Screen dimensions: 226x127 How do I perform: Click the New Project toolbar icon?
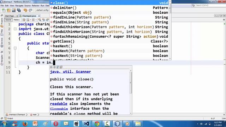pyautogui.click(x=9, y=10)
